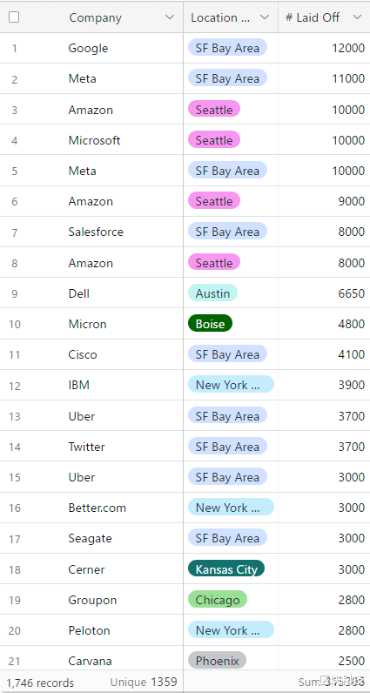
Task: Click the Sum summary in footer
Action: [x=332, y=682]
